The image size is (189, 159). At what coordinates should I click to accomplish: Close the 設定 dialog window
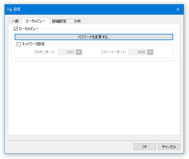(x=178, y=9)
